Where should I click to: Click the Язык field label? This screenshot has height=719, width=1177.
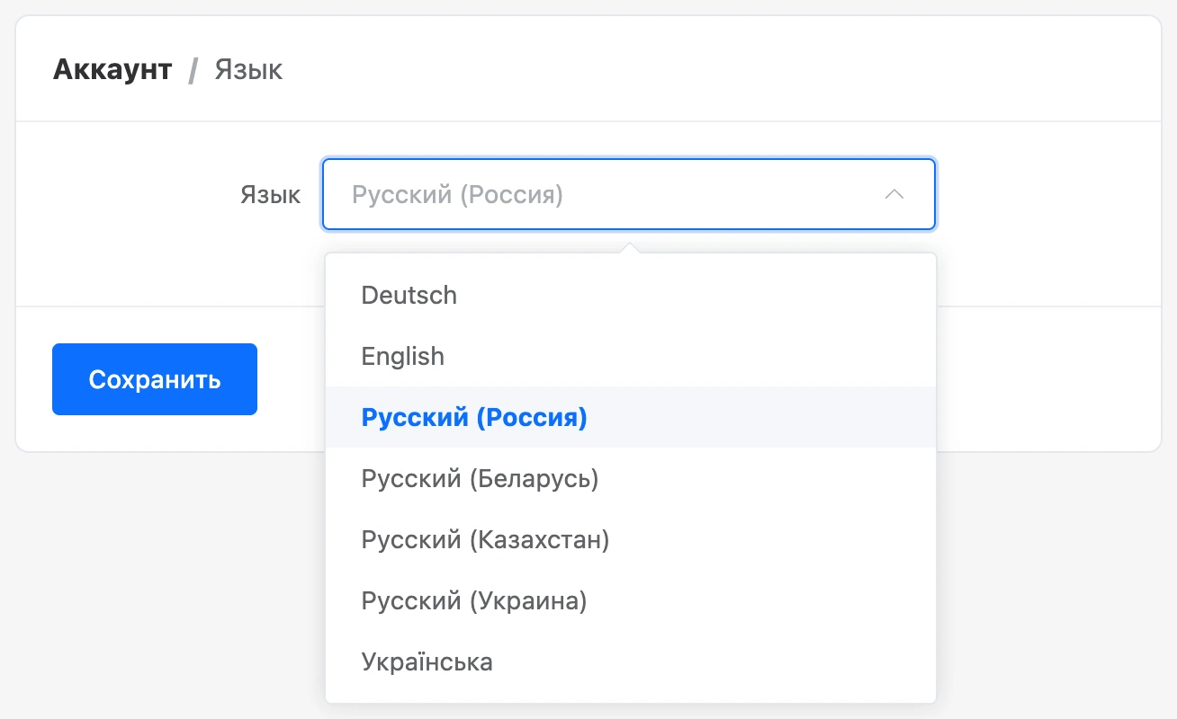point(270,195)
